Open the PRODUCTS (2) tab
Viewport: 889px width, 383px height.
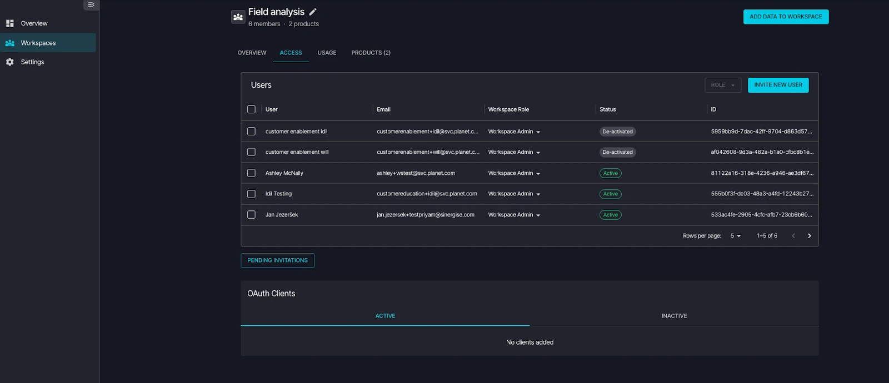371,53
